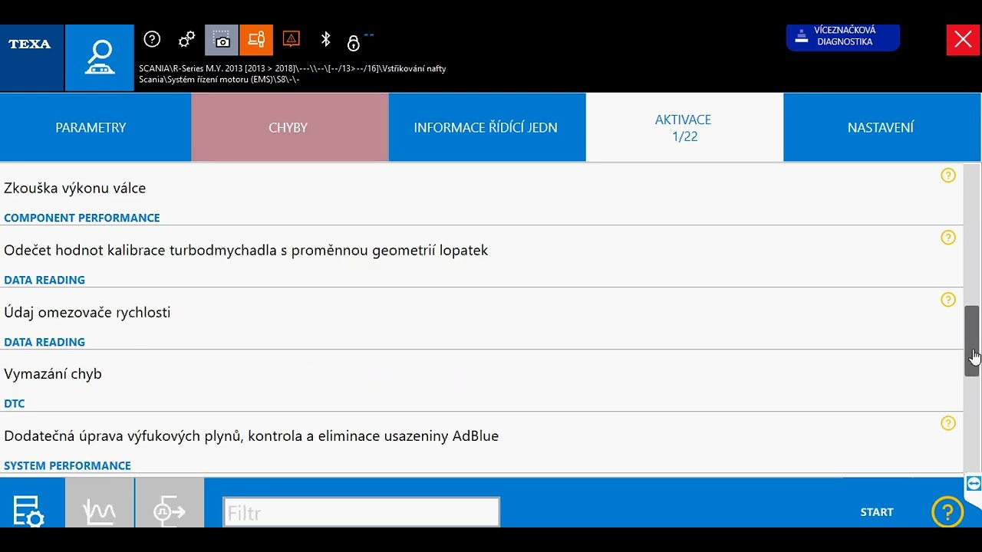Select Vymazání chyb activation
The image size is (982, 552).
481,380
